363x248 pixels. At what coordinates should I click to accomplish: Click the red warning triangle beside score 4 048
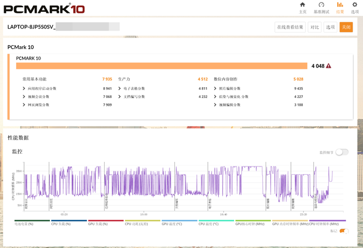328,66
